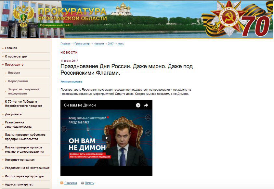
Task: Open the video title 'Он вам не Димон'
Action: 80,105
